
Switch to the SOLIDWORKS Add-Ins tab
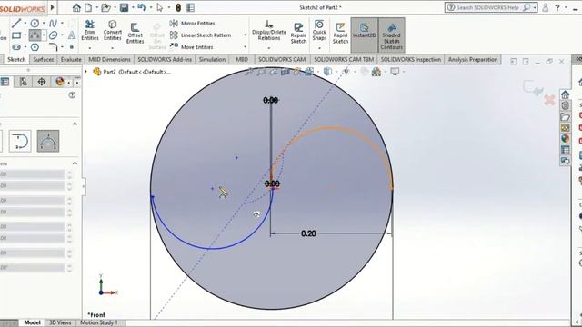pos(165,59)
